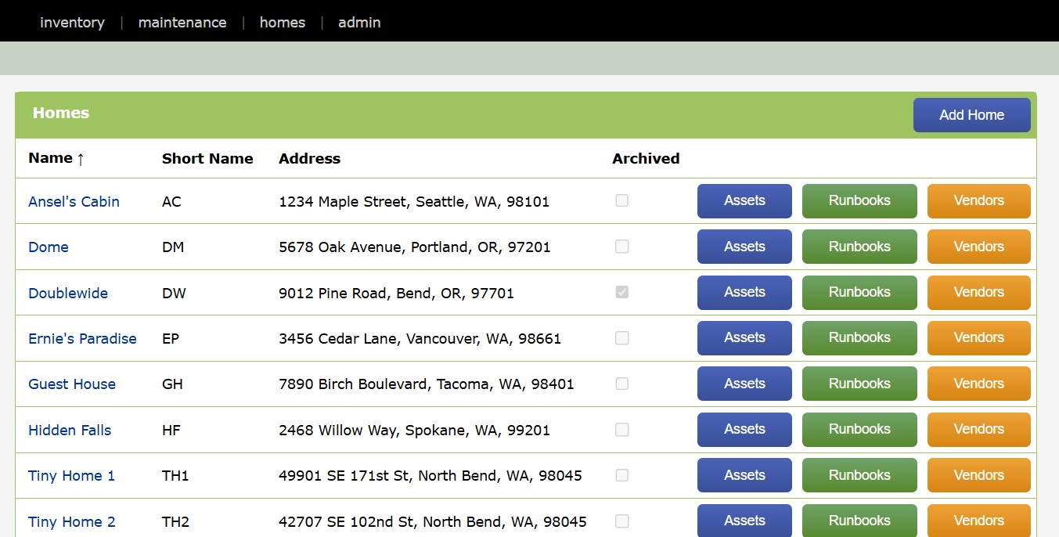
Task: Show Vendors for Tiny Home 1
Action: pyautogui.click(x=978, y=475)
